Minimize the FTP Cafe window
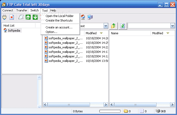This screenshot has height=115, width=177. pos(160,5)
